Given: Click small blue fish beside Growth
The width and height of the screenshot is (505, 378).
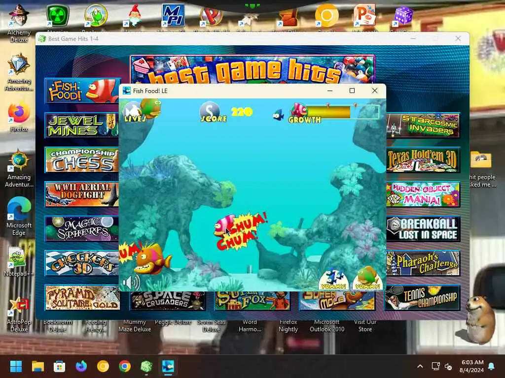Looking at the screenshot, I should tap(278, 114).
